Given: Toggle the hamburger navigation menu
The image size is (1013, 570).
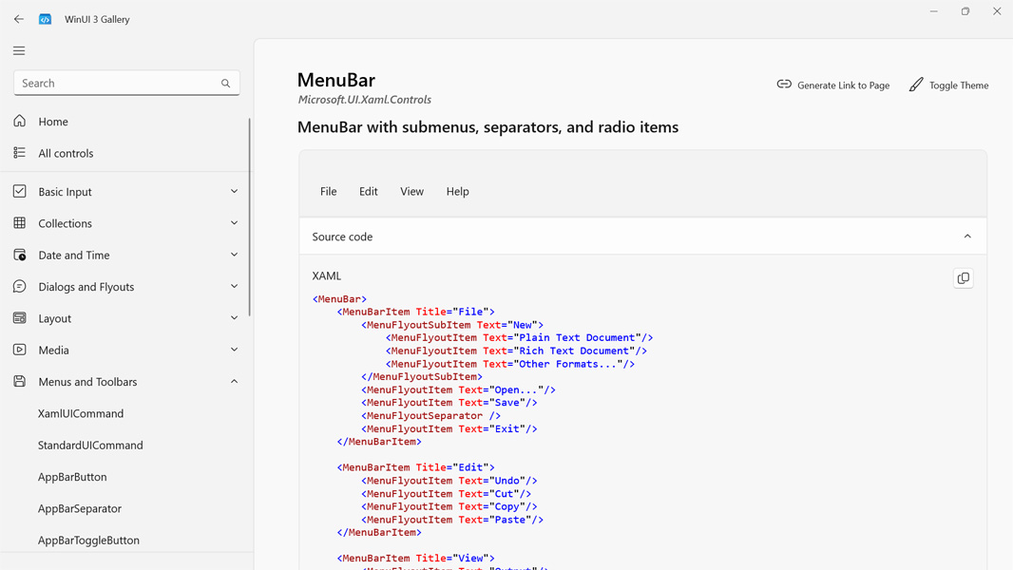Looking at the screenshot, I should click(19, 51).
